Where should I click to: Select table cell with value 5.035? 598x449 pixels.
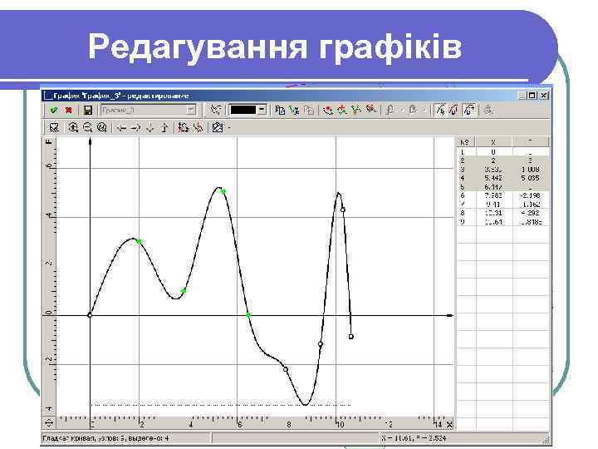(530, 178)
